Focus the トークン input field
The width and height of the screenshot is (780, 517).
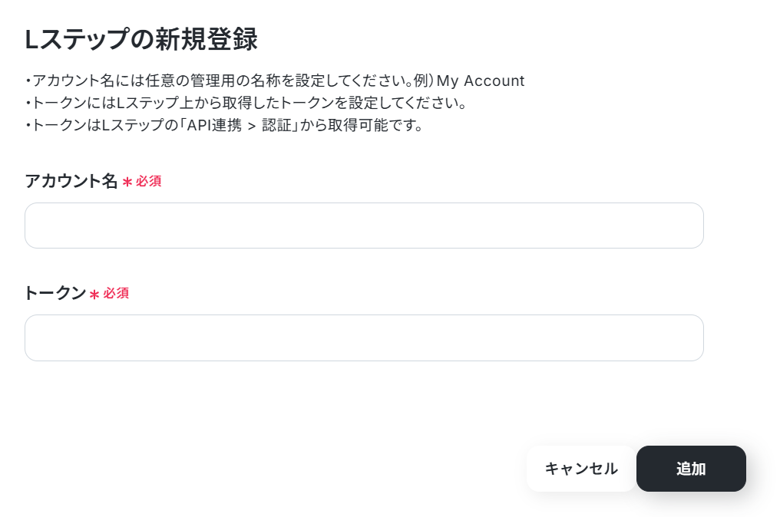coord(364,338)
